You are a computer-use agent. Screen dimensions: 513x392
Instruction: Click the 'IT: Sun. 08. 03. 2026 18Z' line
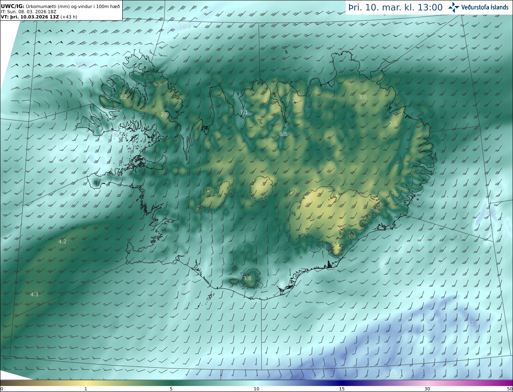click(28, 12)
